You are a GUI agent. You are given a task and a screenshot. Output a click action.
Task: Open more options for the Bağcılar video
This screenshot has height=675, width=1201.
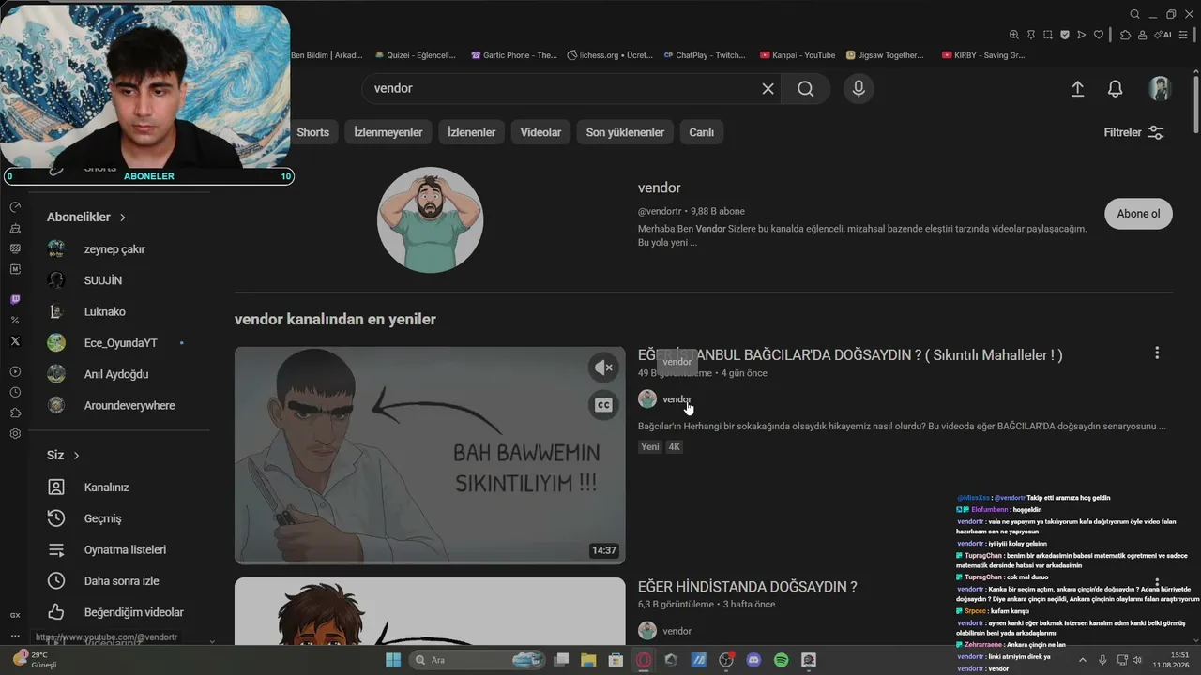tap(1157, 352)
